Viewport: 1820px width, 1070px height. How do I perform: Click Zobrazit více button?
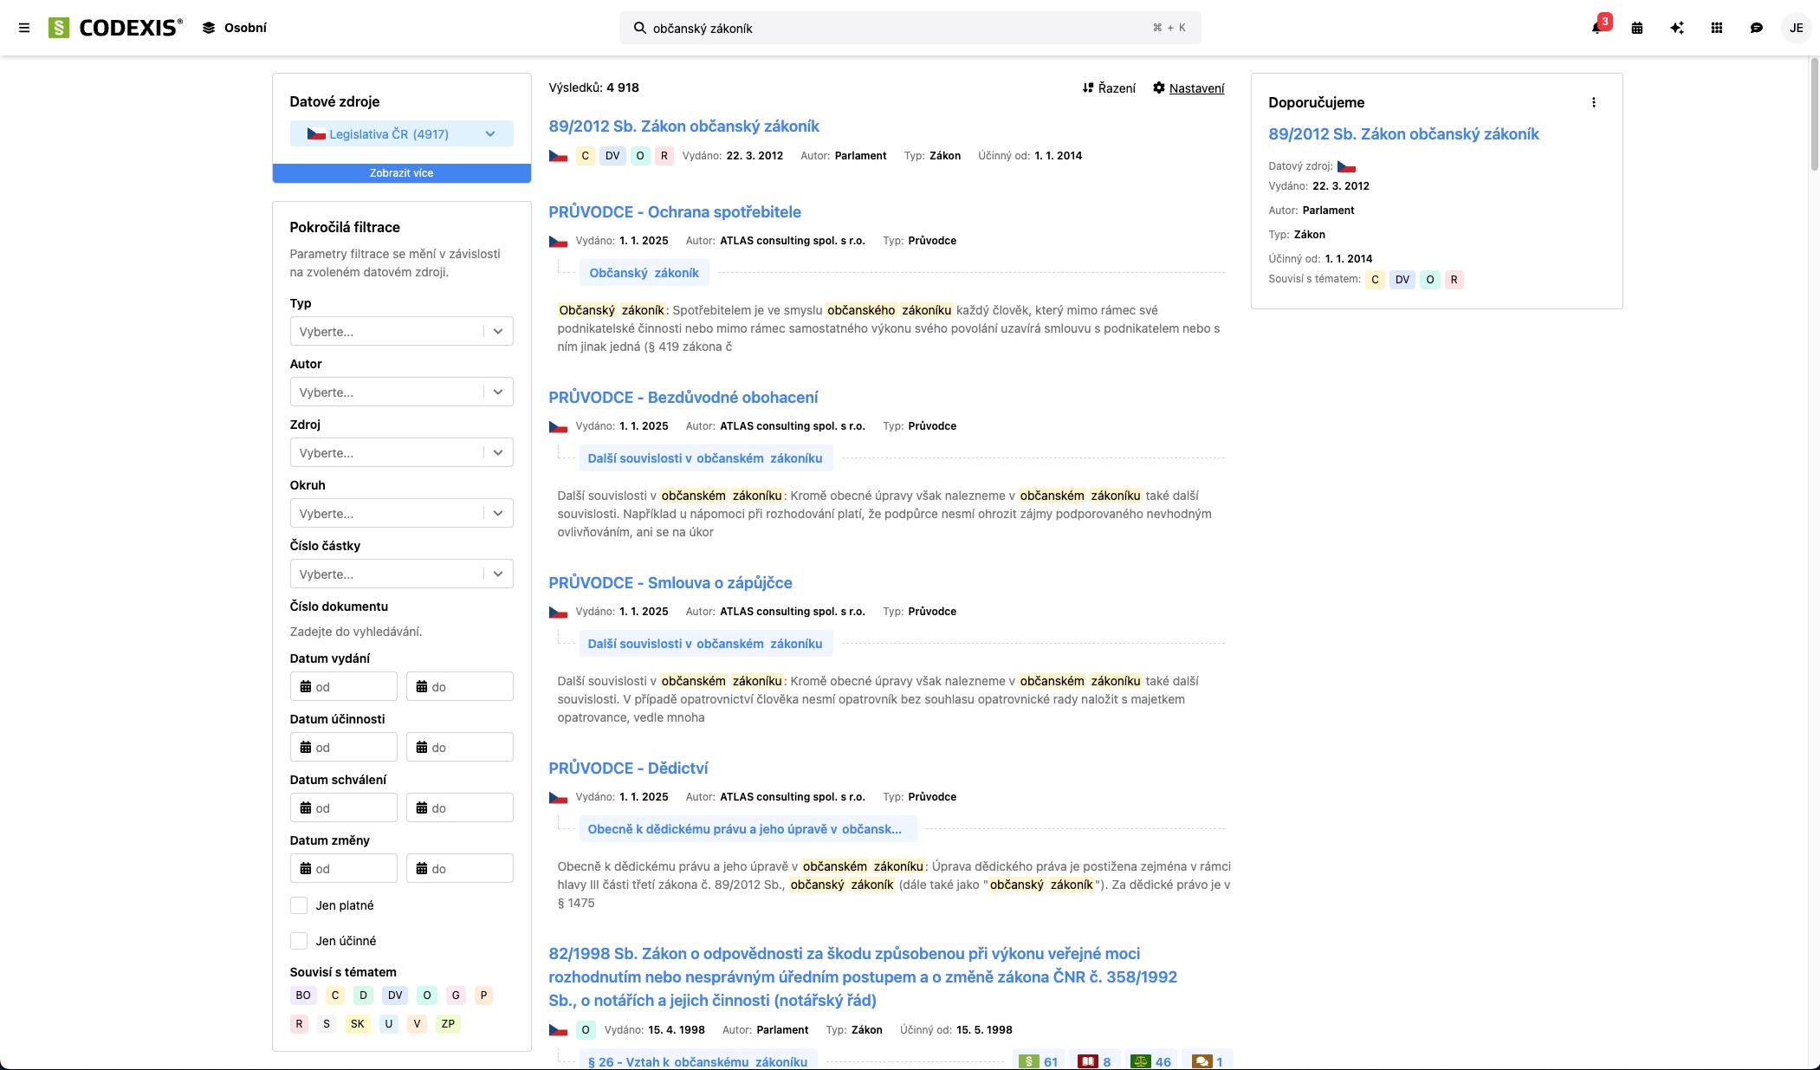click(402, 173)
